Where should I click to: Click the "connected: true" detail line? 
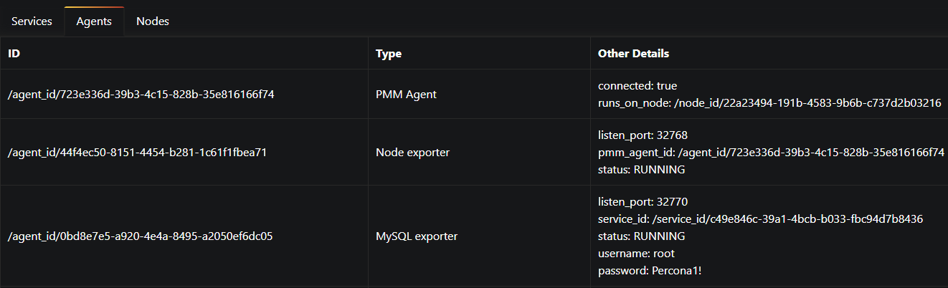click(637, 86)
